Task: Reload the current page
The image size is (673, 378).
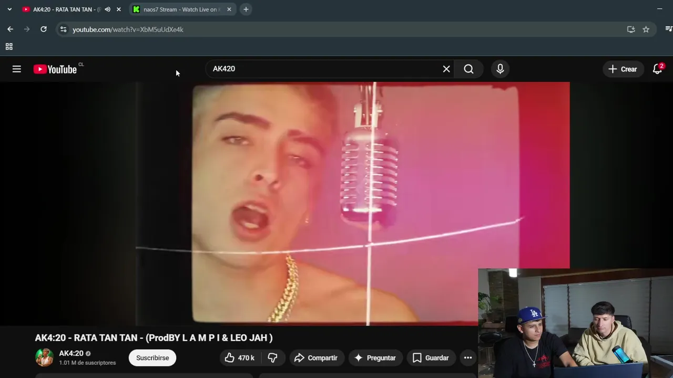Action: (44, 29)
